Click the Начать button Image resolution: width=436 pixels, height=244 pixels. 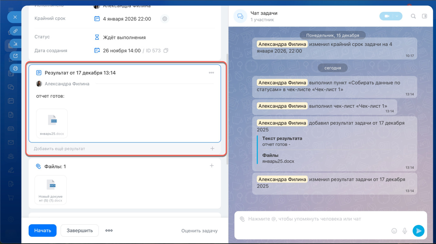[x=43, y=231]
